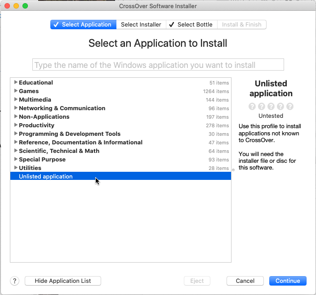Zoom the installer window with green button

coord(25,6)
